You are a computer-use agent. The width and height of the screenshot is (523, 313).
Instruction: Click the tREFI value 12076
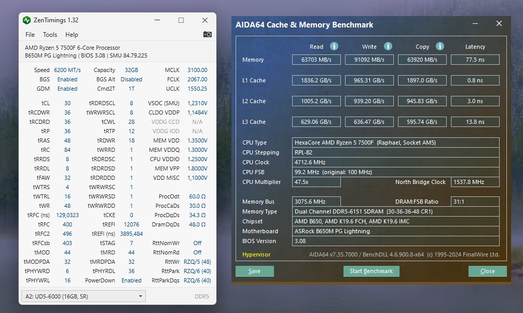[x=131, y=224]
